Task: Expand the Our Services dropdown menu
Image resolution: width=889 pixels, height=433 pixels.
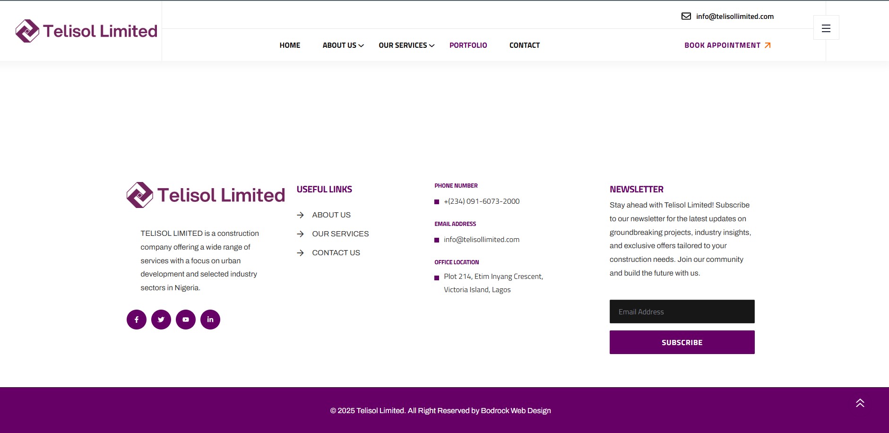Action: coord(406,45)
